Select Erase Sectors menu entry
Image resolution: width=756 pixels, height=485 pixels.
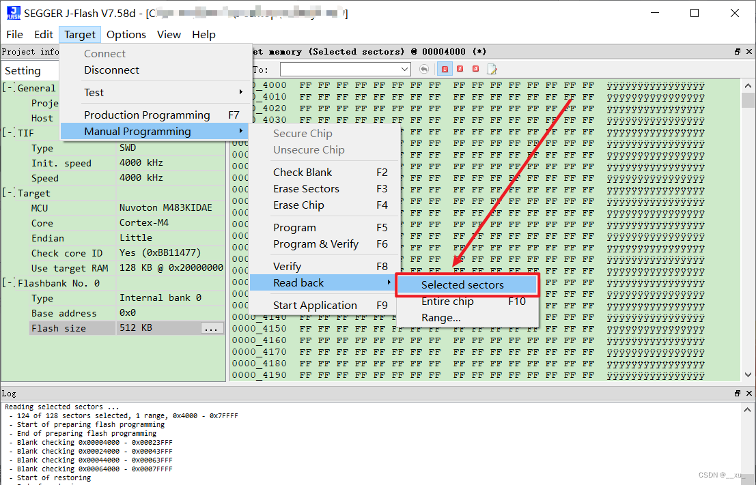(322, 189)
